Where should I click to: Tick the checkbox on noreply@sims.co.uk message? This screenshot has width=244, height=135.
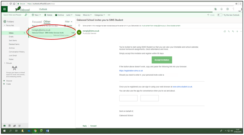pyautogui.click(x=31, y=30)
